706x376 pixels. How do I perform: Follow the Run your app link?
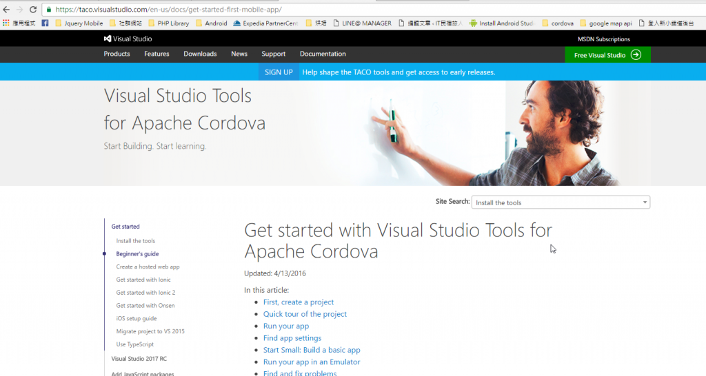(286, 326)
